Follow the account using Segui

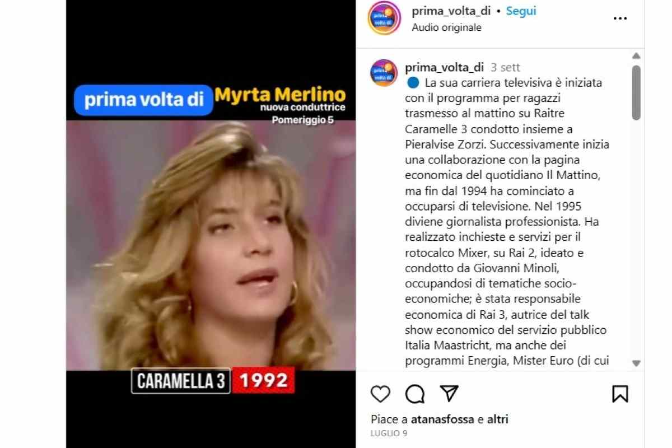tap(521, 11)
